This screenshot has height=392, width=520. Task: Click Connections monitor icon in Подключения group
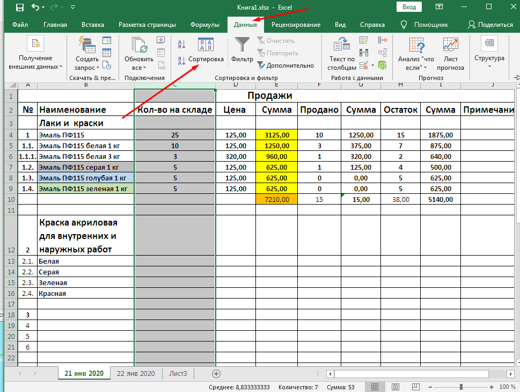tap(161, 40)
